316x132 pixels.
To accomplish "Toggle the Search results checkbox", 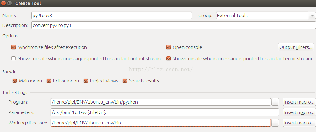I will click(x=125, y=81).
